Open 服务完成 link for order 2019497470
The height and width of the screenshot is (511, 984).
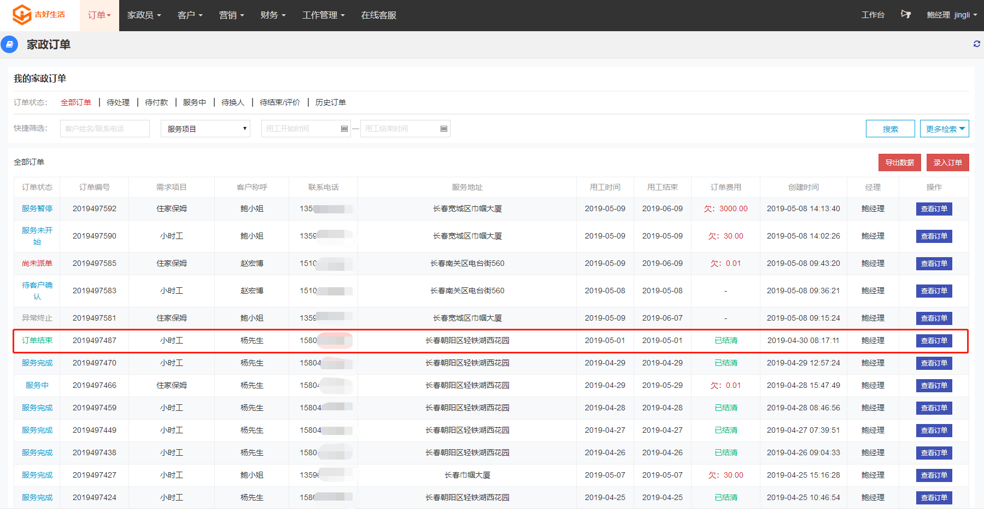(37, 363)
